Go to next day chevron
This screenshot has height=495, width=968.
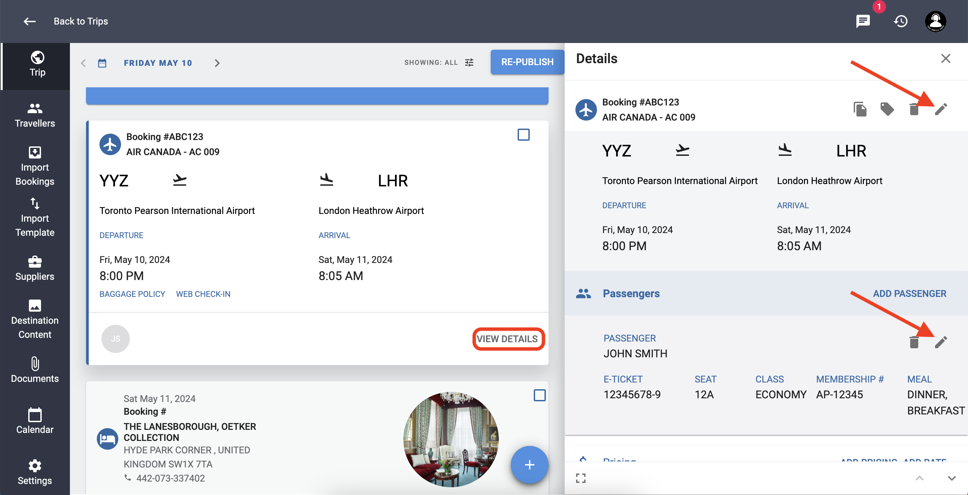point(217,63)
